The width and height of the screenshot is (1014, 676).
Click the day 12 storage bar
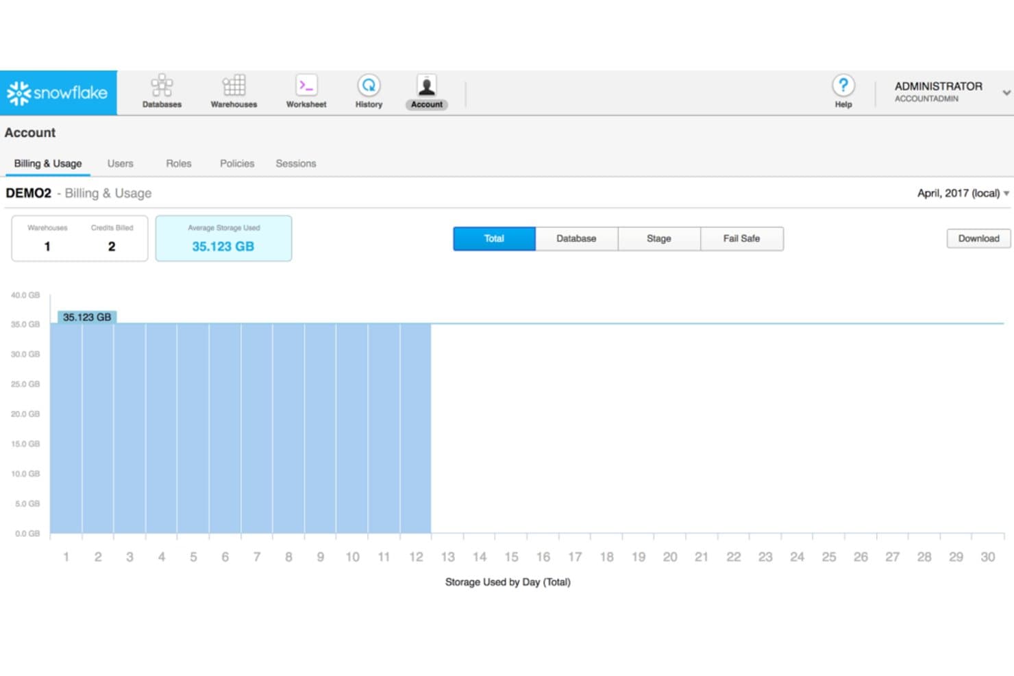coord(416,428)
